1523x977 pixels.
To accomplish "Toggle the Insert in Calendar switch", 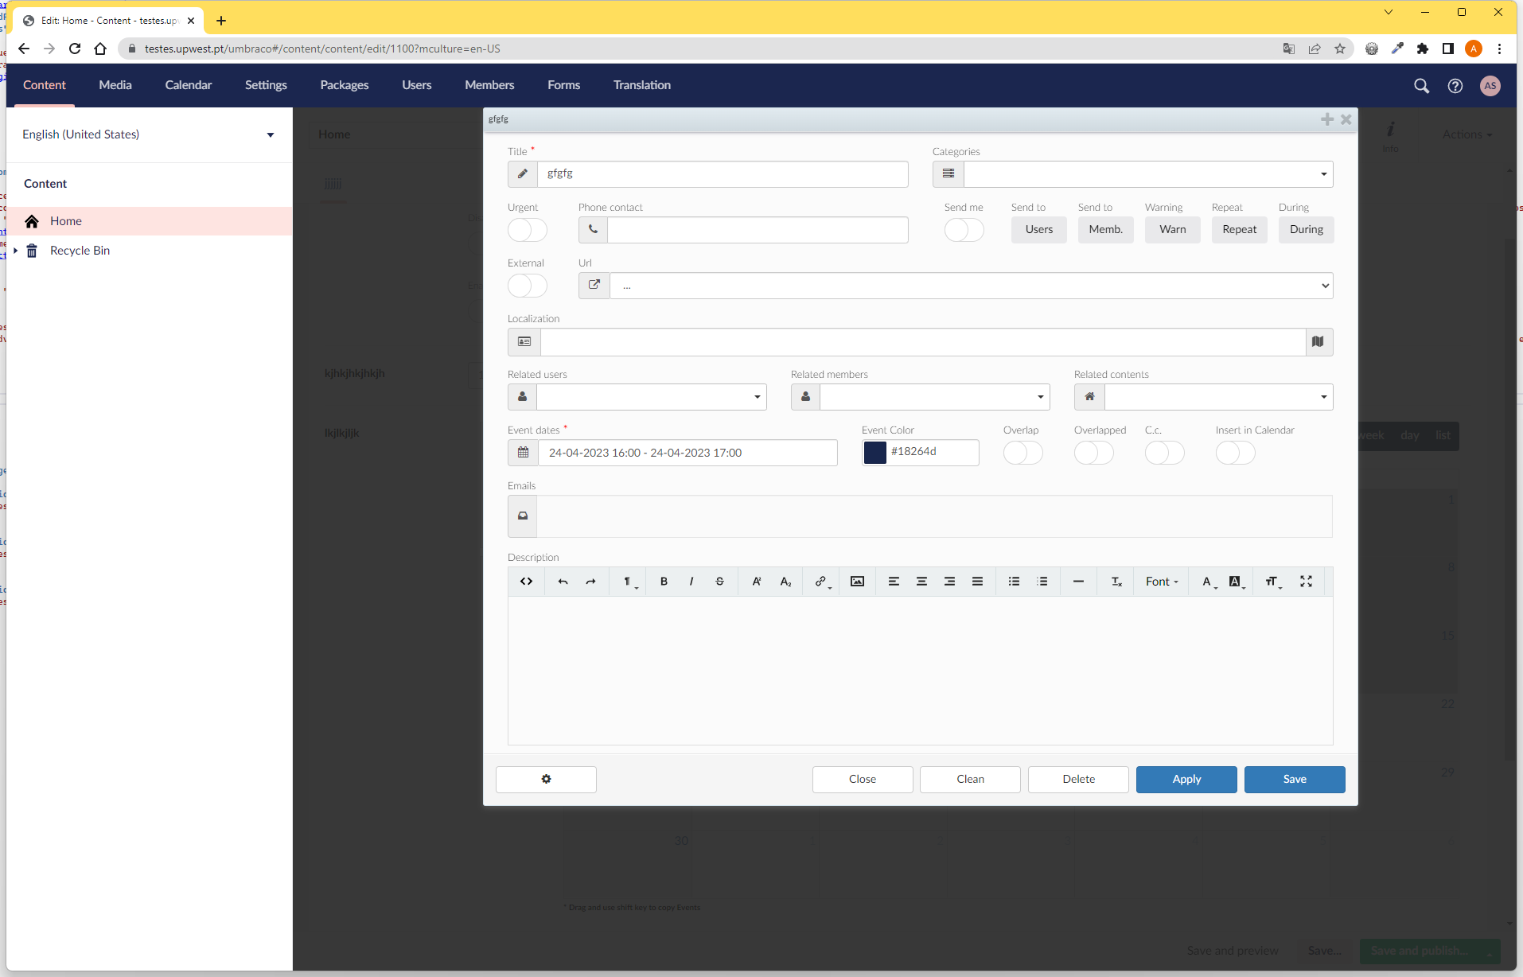I will [1235, 453].
